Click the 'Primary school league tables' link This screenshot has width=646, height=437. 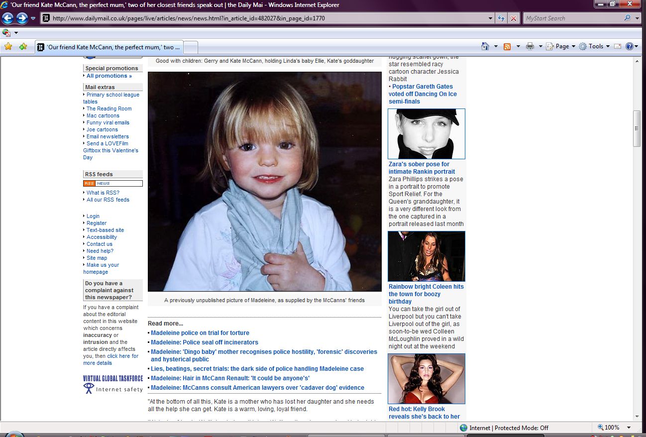(112, 95)
